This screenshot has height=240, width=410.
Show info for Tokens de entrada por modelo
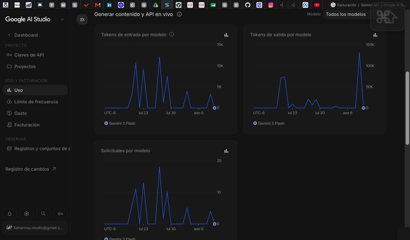click(171, 34)
